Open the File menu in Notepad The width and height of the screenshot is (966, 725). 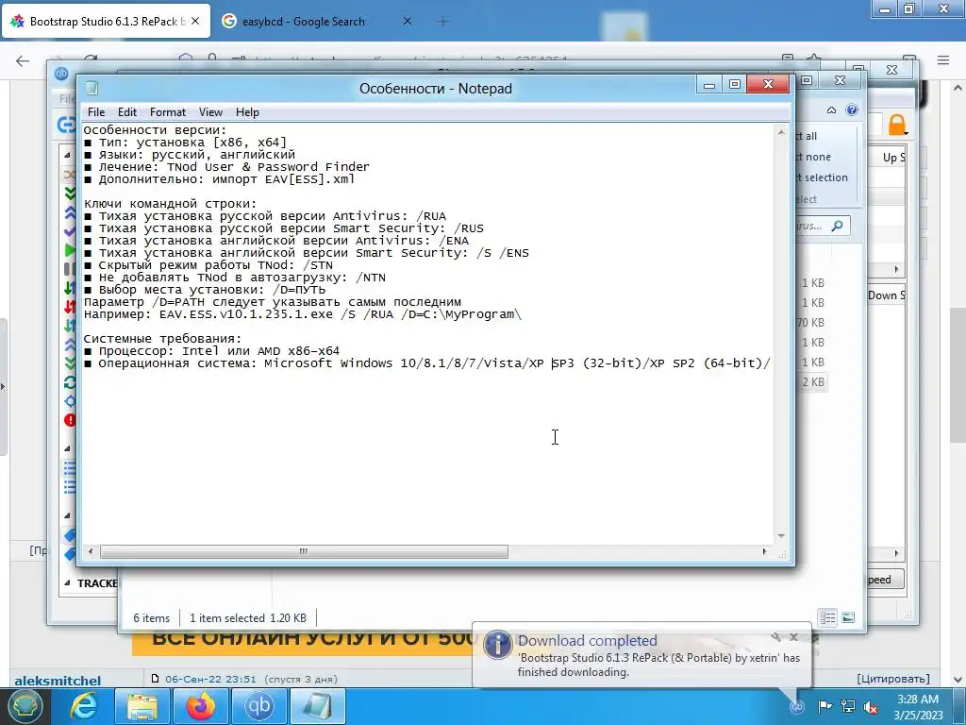(96, 112)
